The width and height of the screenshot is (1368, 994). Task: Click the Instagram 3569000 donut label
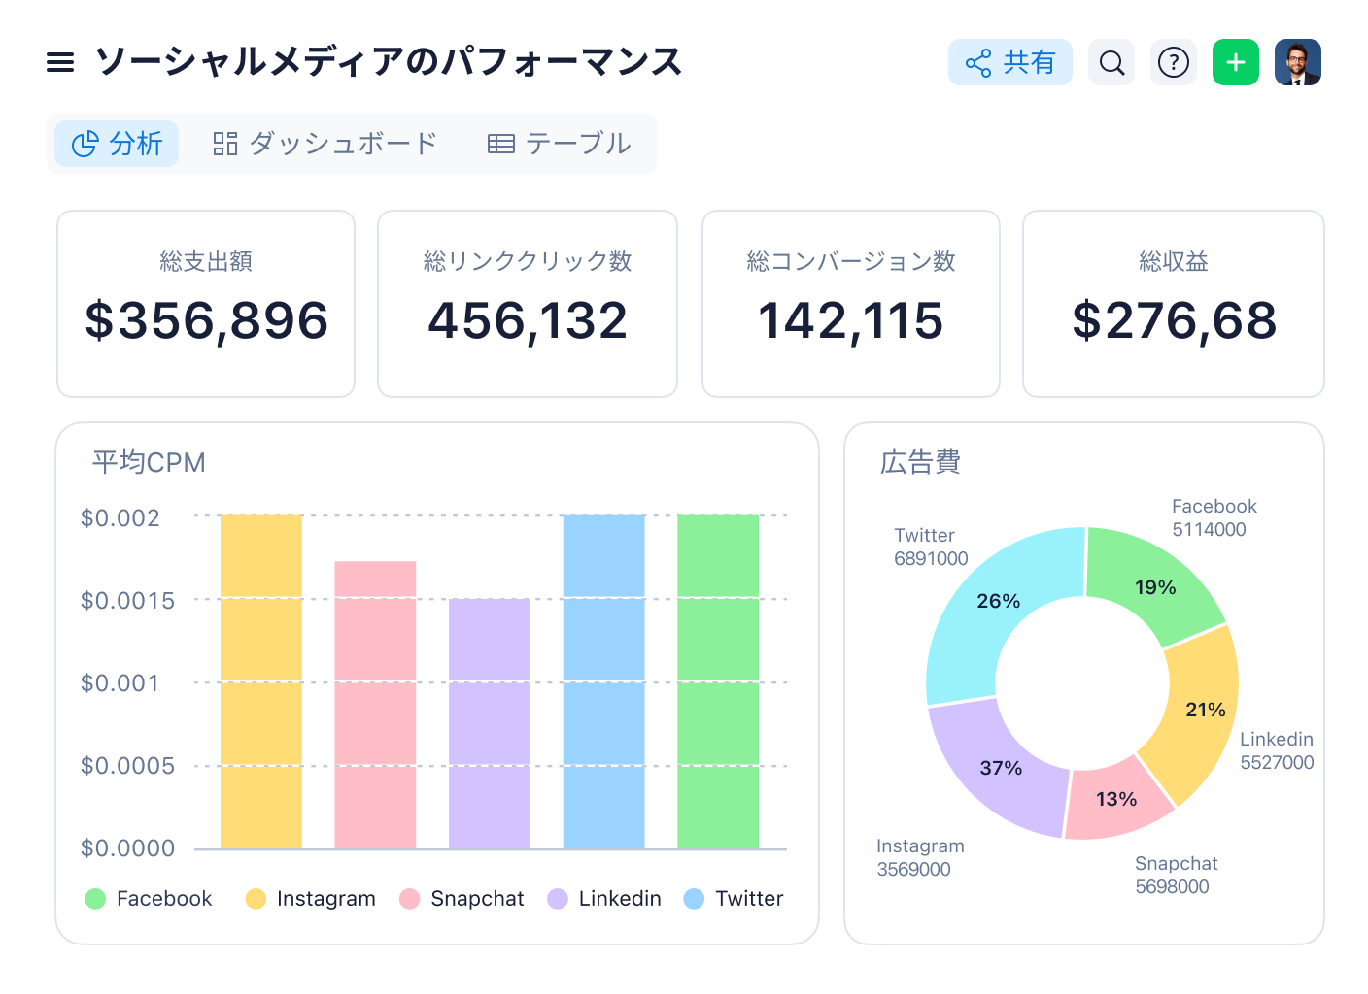(x=920, y=857)
